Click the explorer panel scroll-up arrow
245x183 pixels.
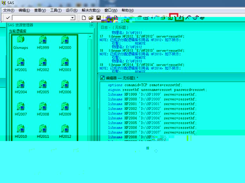pos(90,37)
